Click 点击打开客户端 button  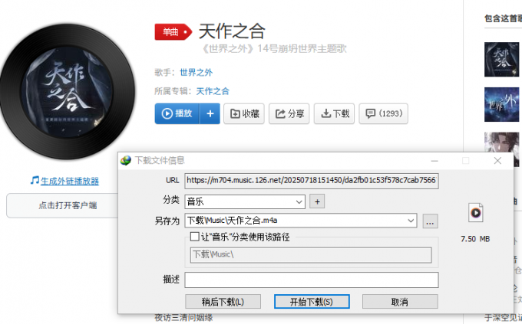63,205
